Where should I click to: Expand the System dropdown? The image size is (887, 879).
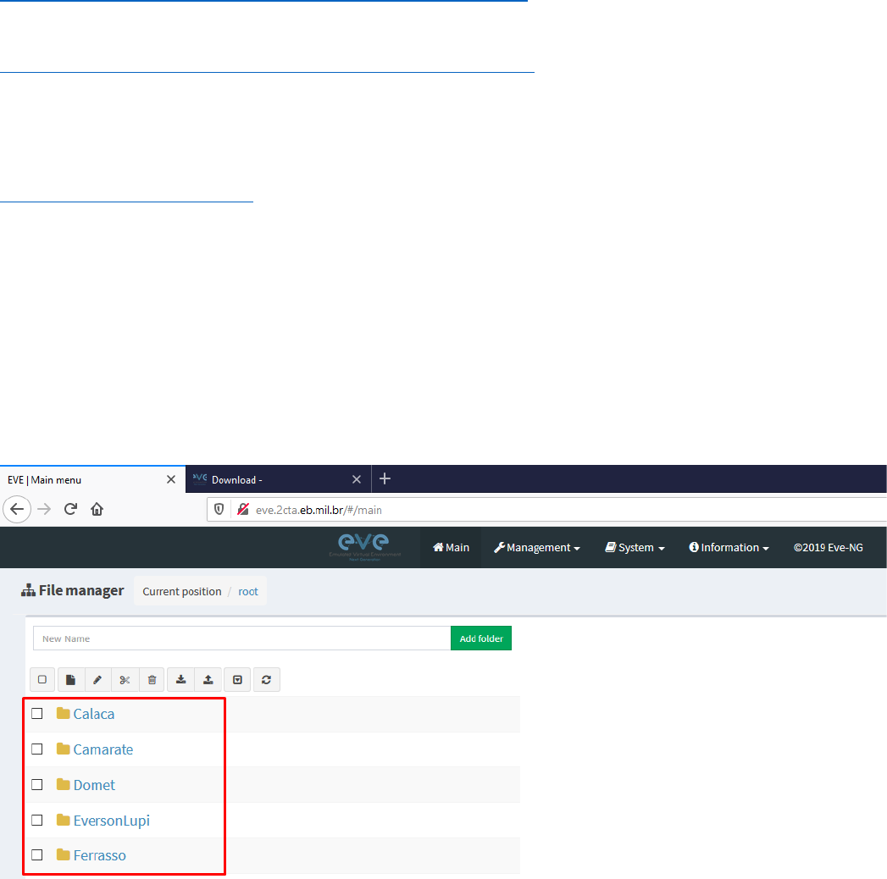click(x=634, y=547)
